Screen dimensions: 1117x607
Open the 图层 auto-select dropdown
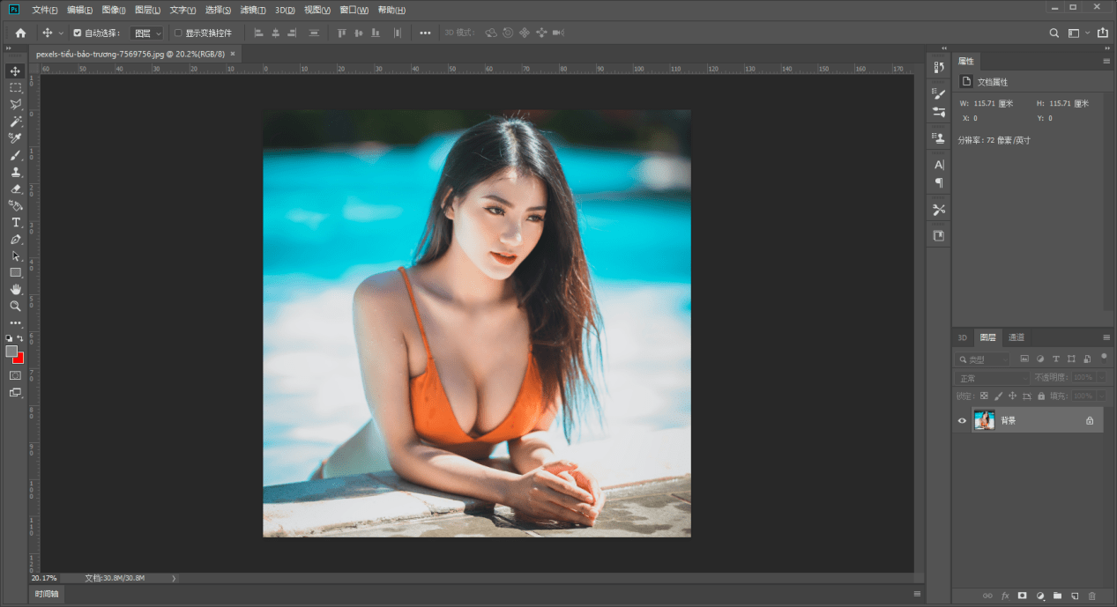point(146,33)
